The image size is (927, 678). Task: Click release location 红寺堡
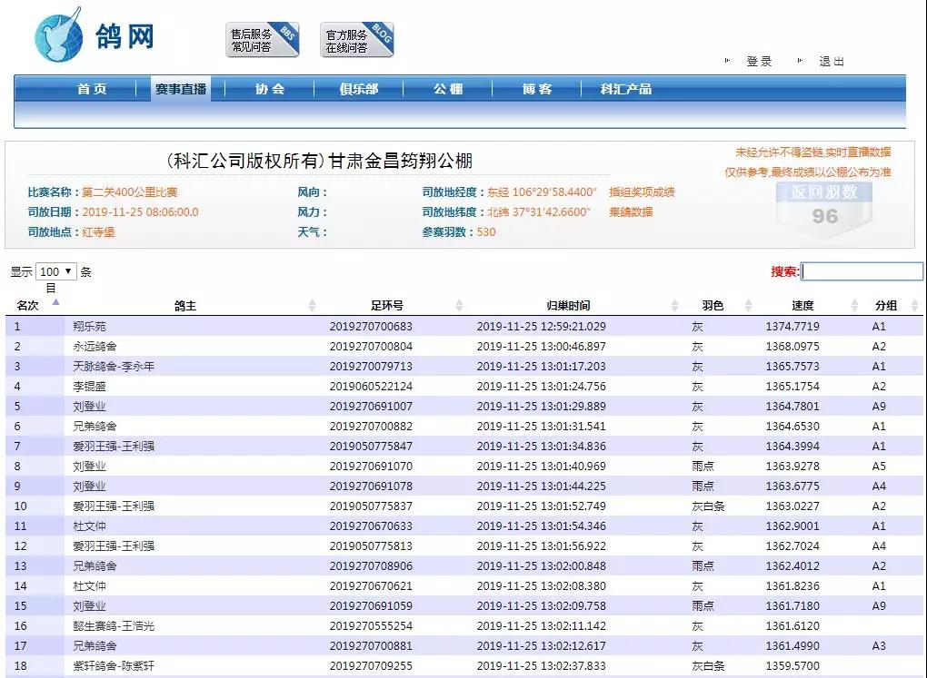coord(98,232)
